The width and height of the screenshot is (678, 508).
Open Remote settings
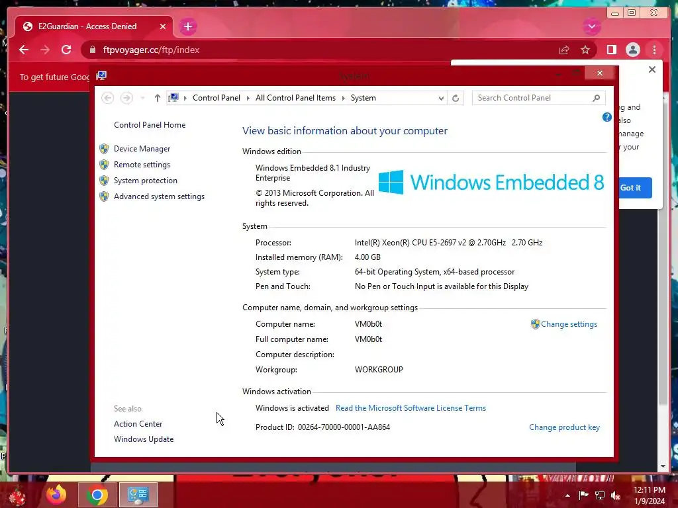click(x=142, y=165)
